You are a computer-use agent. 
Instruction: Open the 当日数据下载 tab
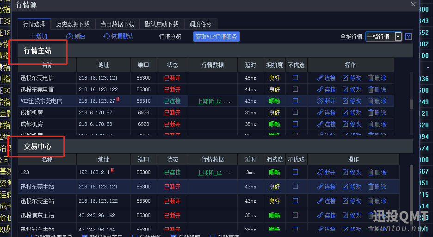118,25
